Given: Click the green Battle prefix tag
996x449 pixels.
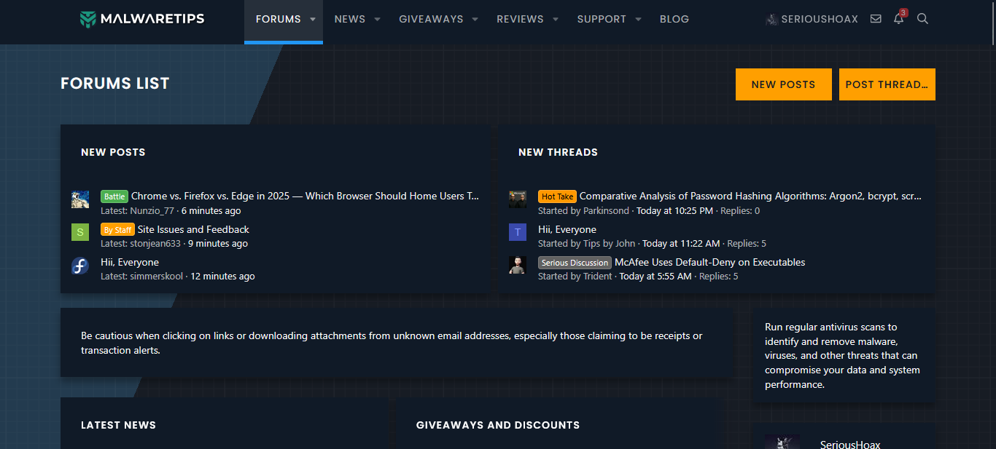Looking at the screenshot, I should click(x=114, y=196).
